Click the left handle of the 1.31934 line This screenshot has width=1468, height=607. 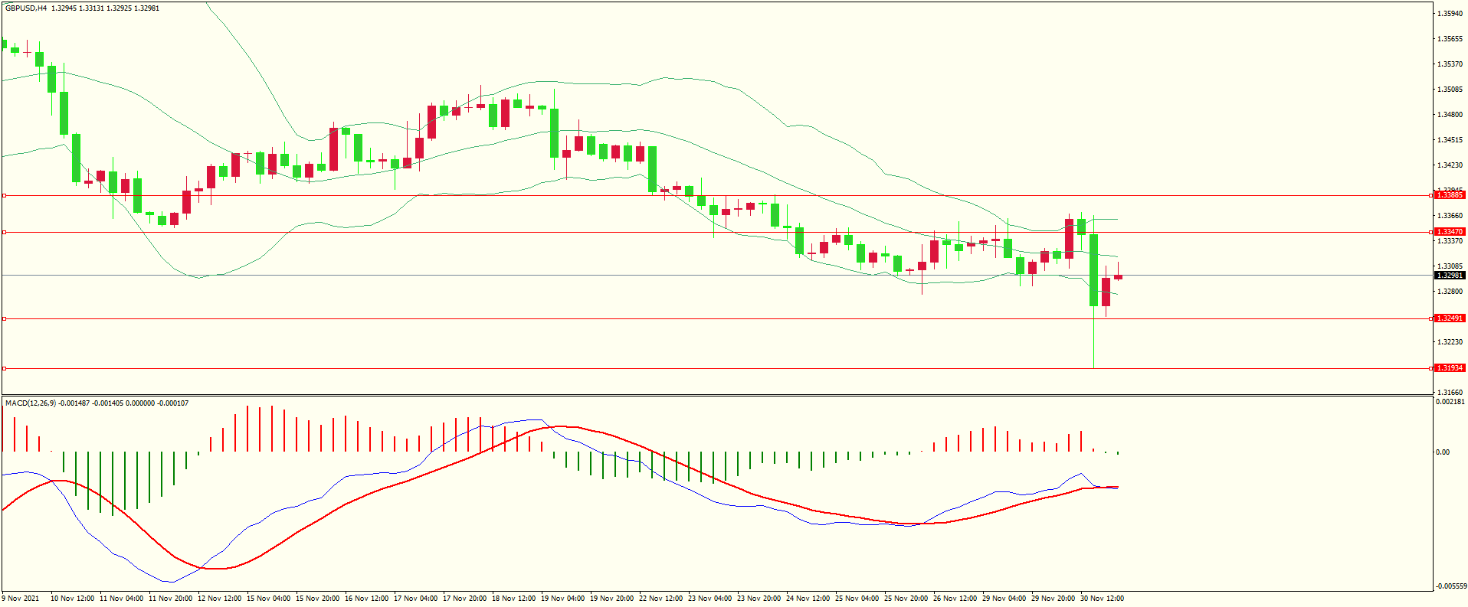4,368
